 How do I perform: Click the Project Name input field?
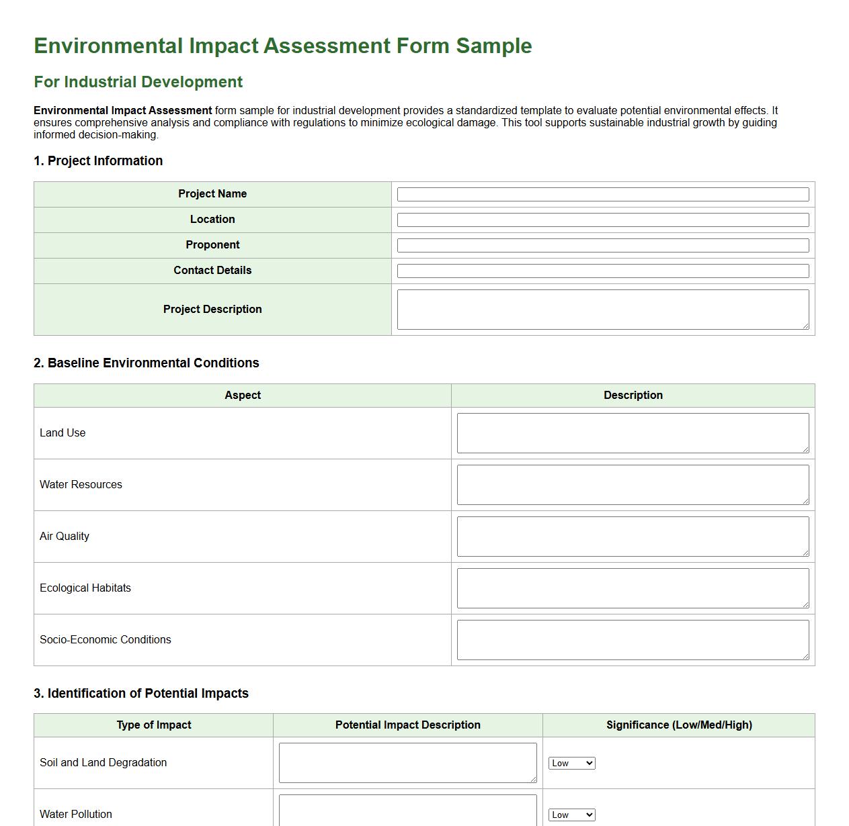click(602, 193)
